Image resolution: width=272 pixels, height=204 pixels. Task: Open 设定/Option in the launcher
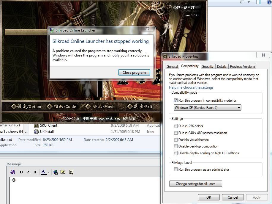point(26,106)
